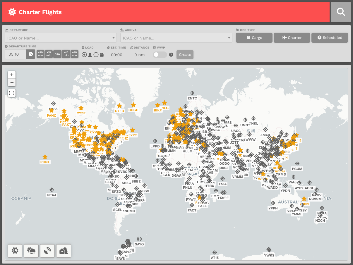Image resolution: width=353 pixels, height=265 pixels.
Task: Select the PHNL star airport marker
Action: tap(45, 157)
